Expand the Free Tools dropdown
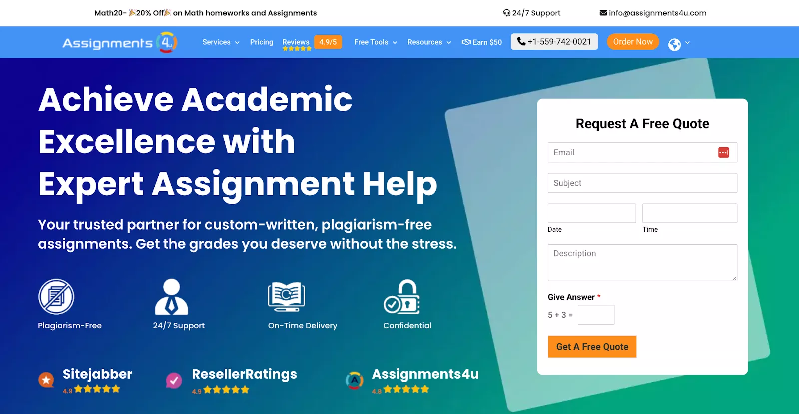 click(376, 42)
